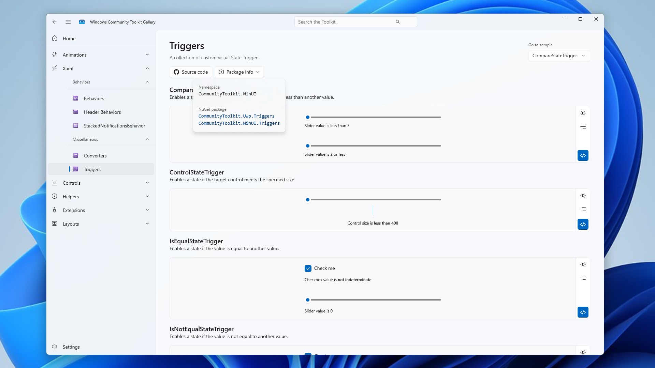655x368 pixels.
Task: Toggle theme in CompareStateTrigger sample
Action: (x=583, y=113)
